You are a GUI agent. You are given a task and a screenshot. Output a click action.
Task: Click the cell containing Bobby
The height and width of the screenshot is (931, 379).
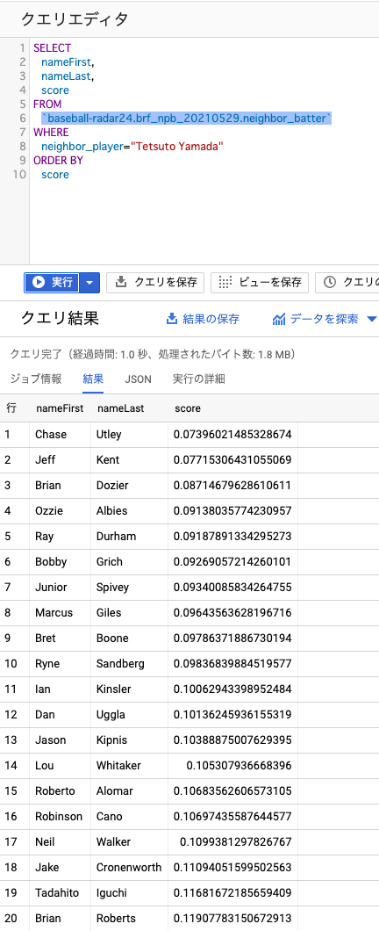click(x=60, y=562)
